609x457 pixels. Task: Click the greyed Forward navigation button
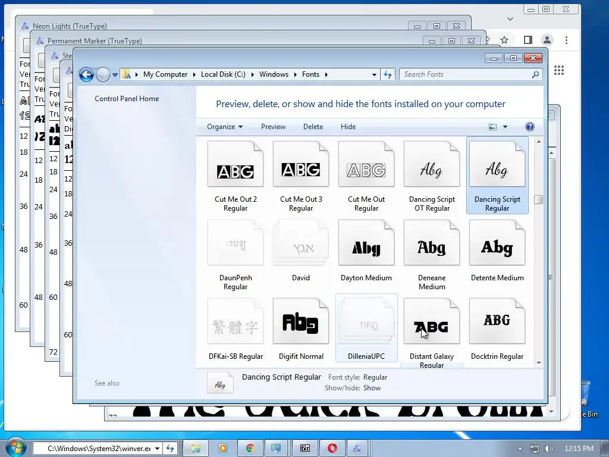[x=103, y=74]
